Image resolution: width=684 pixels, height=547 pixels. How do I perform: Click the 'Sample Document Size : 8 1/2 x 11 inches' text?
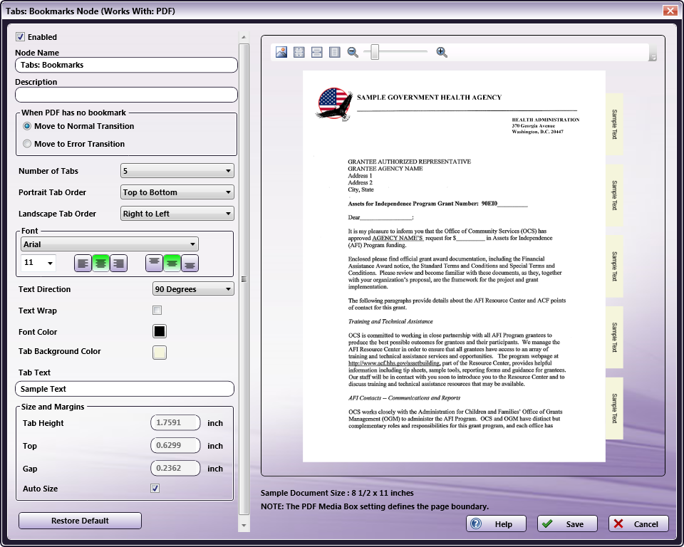337,493
